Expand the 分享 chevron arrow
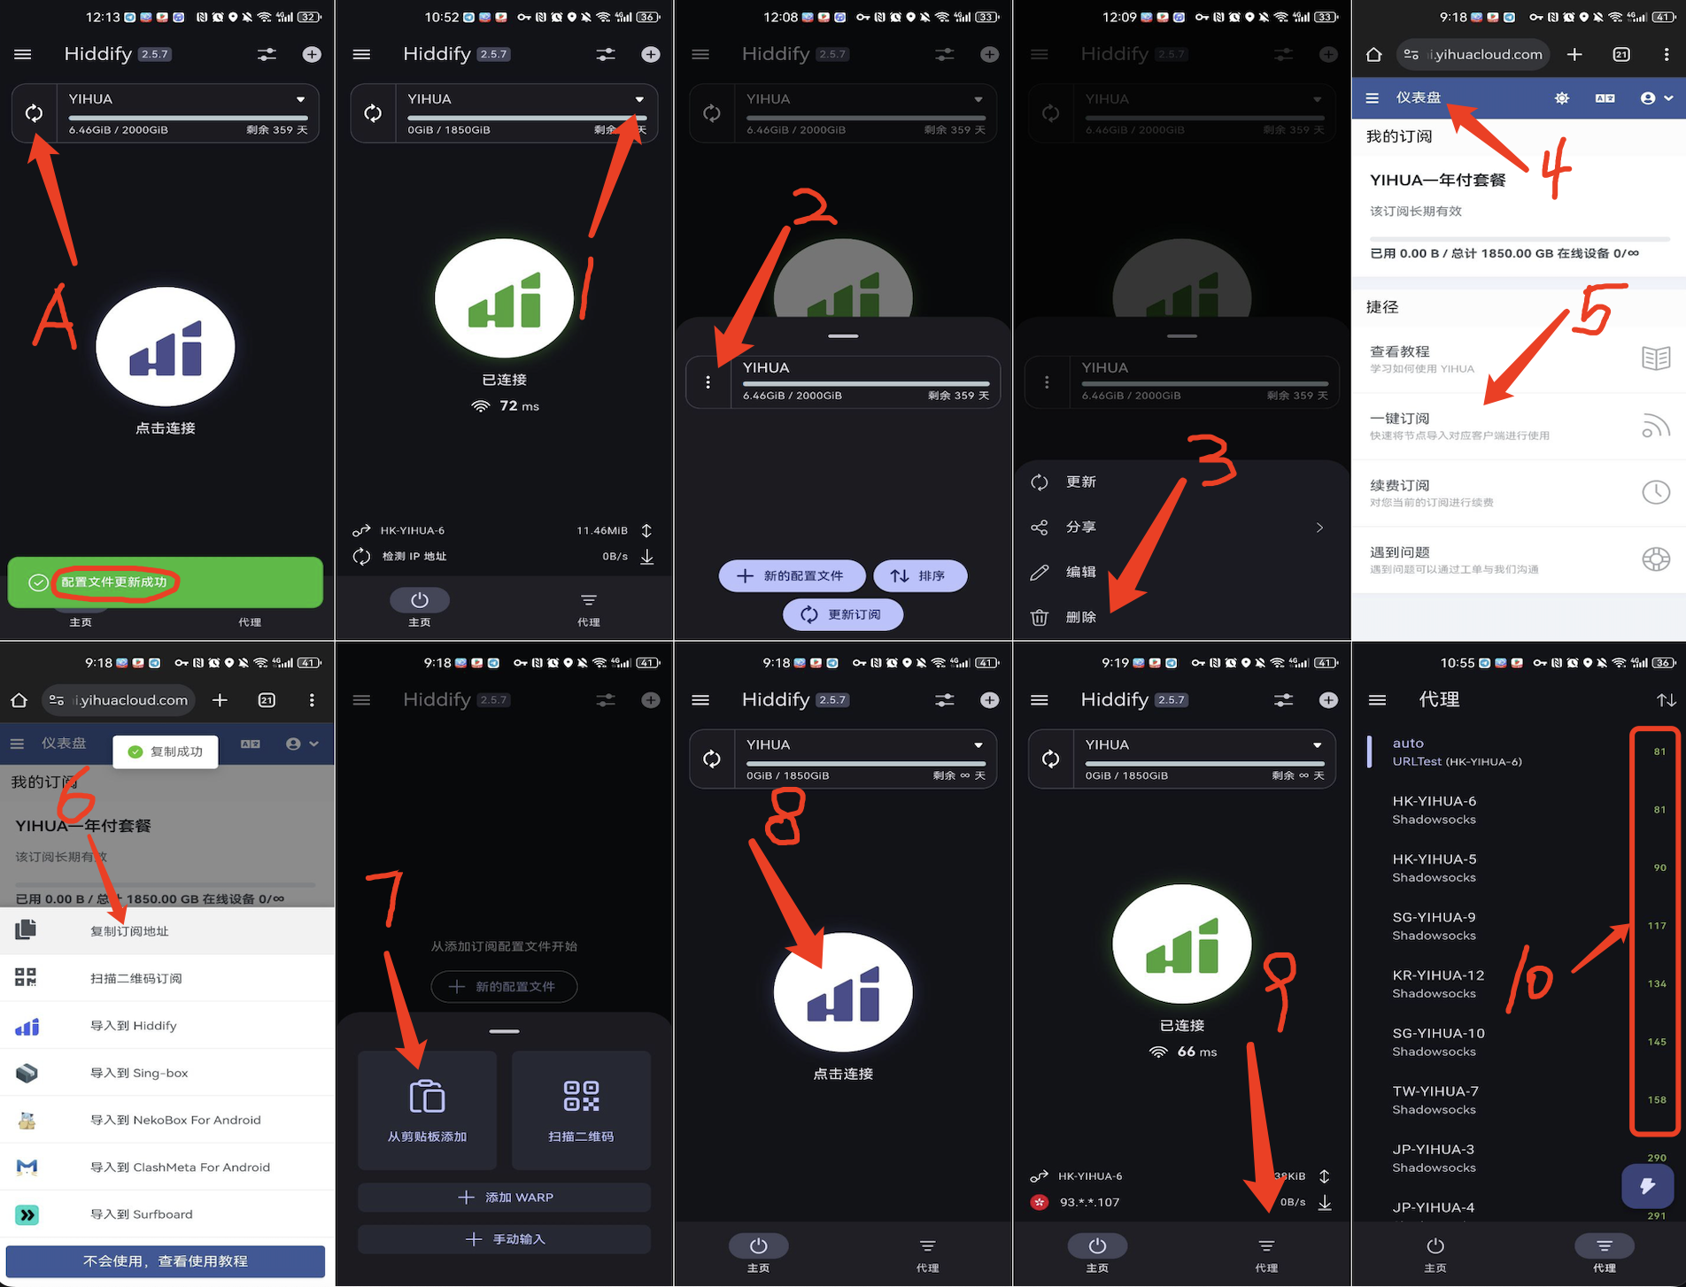1686x1287 pixels. [x=1319, y=527]
